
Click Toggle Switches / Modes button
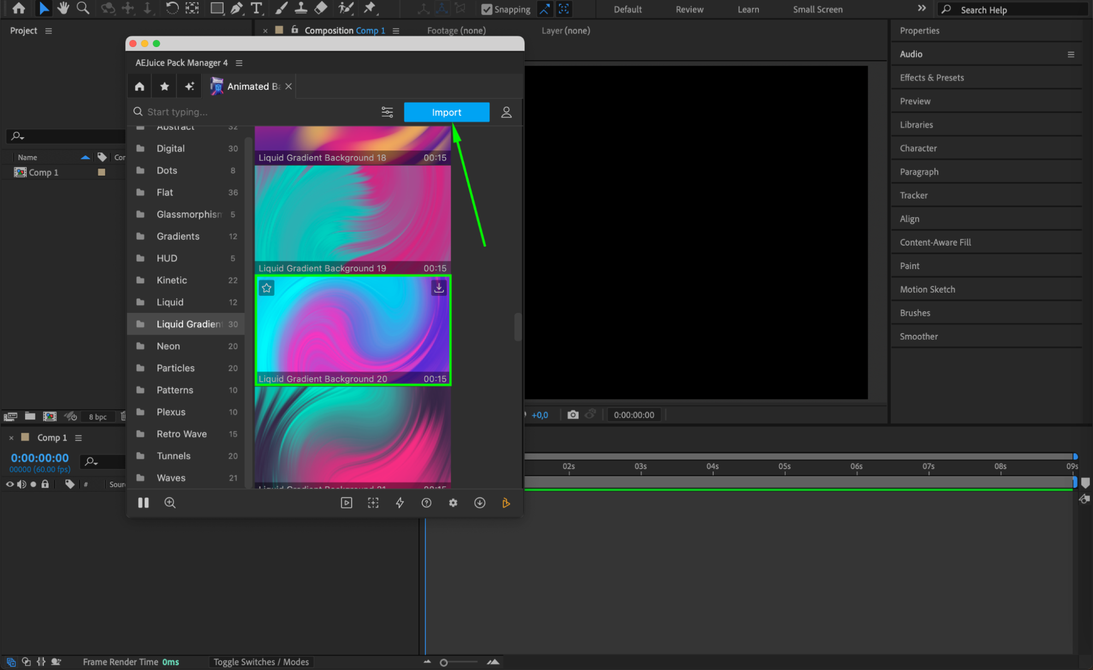(x=261, y=662)
